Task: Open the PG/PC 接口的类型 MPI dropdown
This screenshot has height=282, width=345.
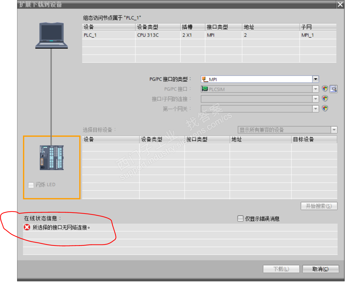Action: click(315, 79)
